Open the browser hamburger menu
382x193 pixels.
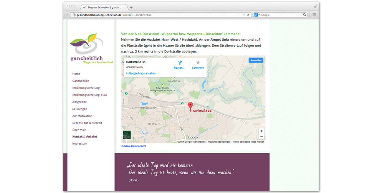(314, 15)
